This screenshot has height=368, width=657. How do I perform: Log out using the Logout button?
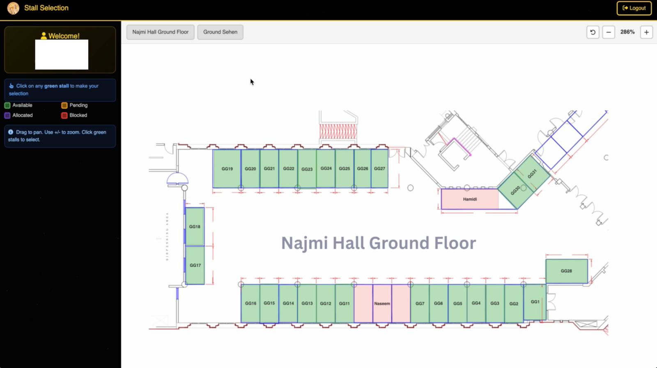(x=634, y=8)
